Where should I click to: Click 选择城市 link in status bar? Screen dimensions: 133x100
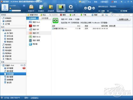click(x=35, y=98)
